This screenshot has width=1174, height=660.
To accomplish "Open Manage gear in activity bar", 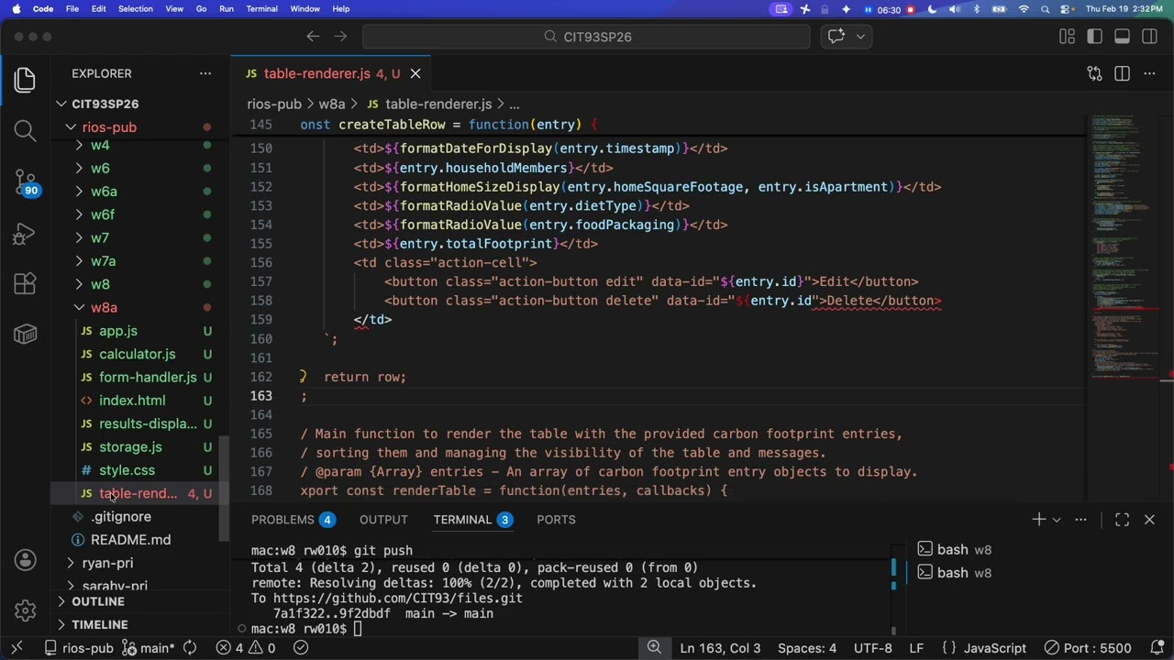I will pyautogui.click(x=25, y=610).
